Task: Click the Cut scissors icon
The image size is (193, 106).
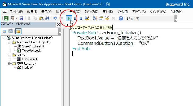Action: (x=29, y=18)
